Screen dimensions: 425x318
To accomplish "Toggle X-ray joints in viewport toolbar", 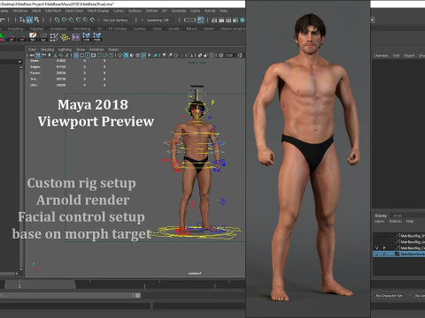I will [212, 55].
